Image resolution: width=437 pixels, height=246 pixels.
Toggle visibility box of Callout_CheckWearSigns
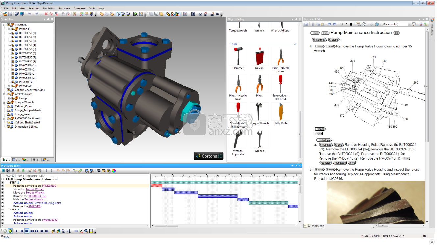pyautogui.click(x=9, y=90)
